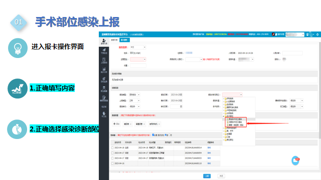Select the active blue report card tab
This screenshot has height=180, width=321.
coord(124,40)
